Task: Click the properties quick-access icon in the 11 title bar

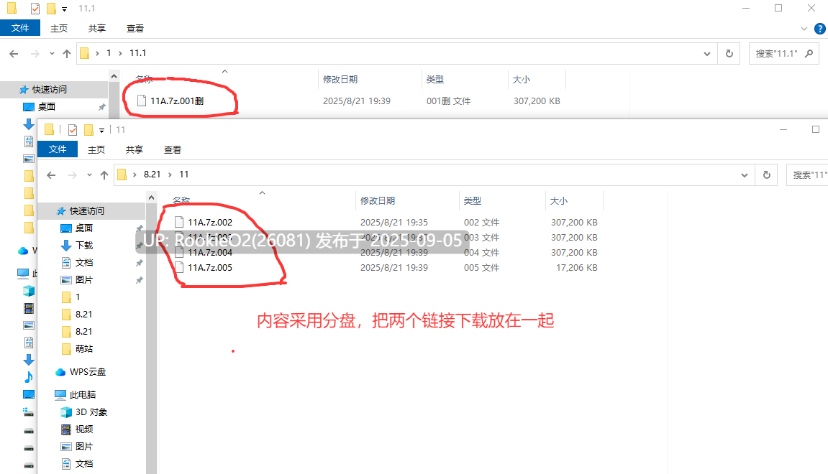Action: coord(73,130)
